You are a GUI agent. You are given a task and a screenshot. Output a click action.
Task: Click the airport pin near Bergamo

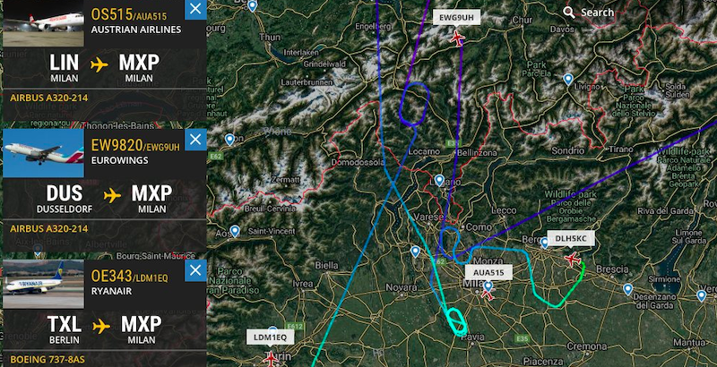tap(544, 243)
